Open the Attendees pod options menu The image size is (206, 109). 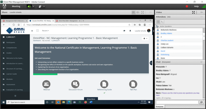(202, 17)
